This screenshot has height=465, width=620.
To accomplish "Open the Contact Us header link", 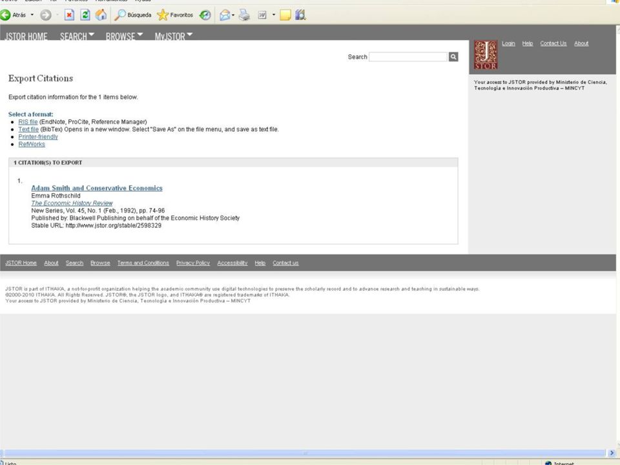I will (x=553, y=43).
